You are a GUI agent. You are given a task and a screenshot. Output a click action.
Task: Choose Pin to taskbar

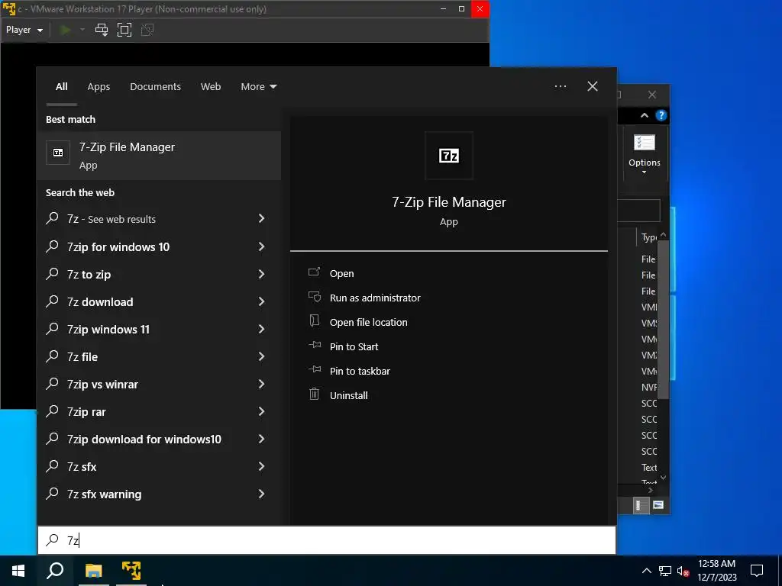click(360, 372)
